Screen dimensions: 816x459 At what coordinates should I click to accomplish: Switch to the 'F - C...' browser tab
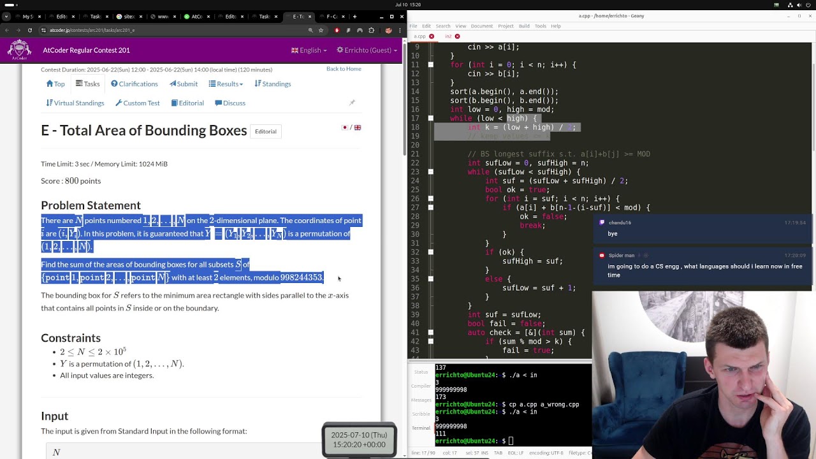[331, 16]
